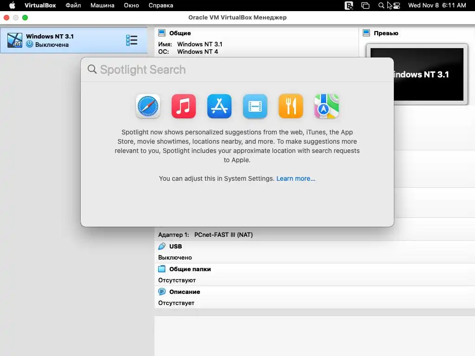Open the VirtualBox application menu

click(x=40, y=6)
